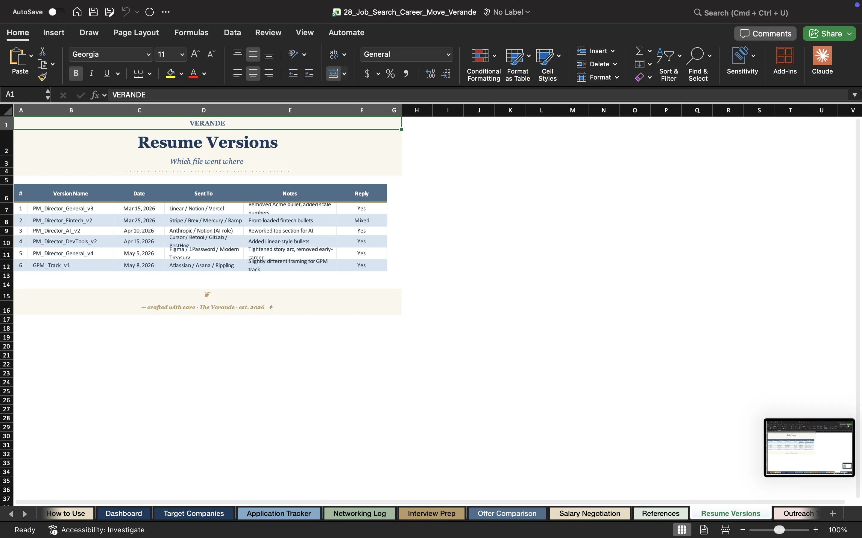This screenshot has height=538, width=862.
Task: Click the Decrease Indent icon
Action: click(293, 74)
